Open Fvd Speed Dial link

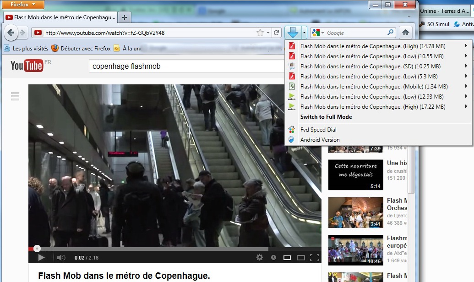click(x=318, y=129)
